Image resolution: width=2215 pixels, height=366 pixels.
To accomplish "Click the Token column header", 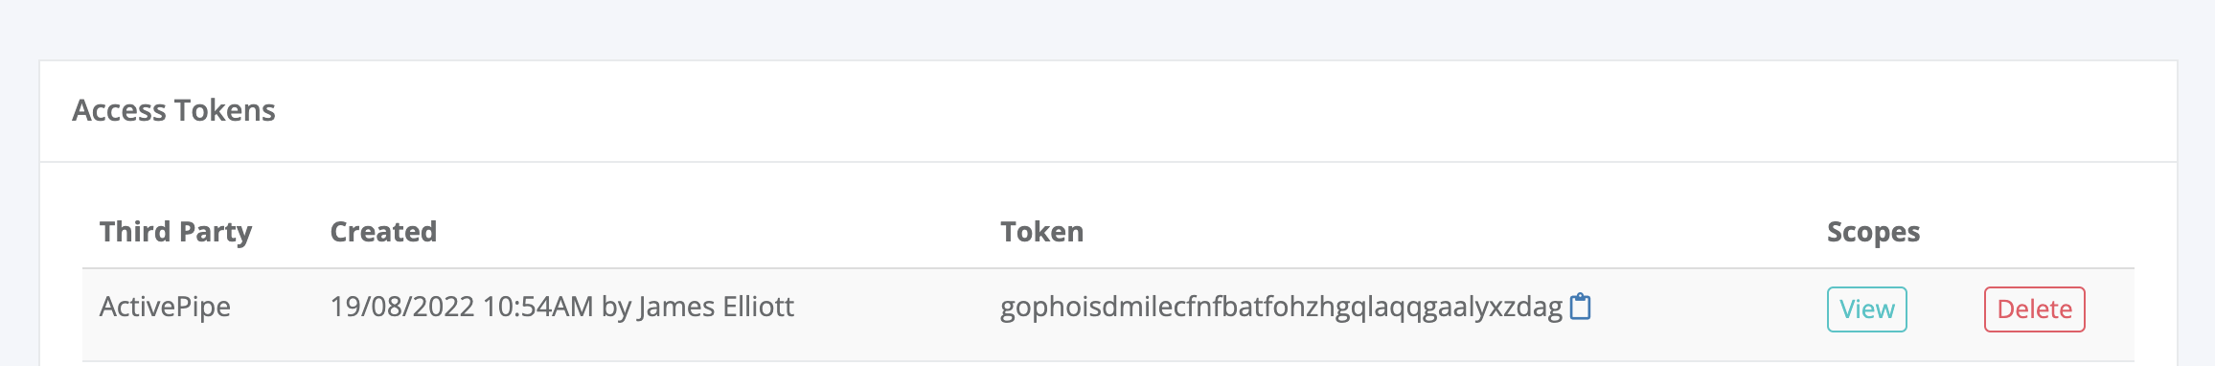I will (x=1042, y=232).
